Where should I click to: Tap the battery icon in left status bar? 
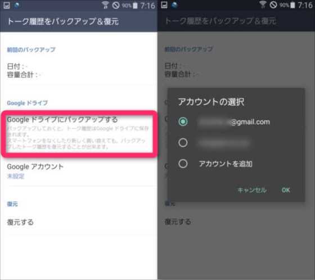135,6
